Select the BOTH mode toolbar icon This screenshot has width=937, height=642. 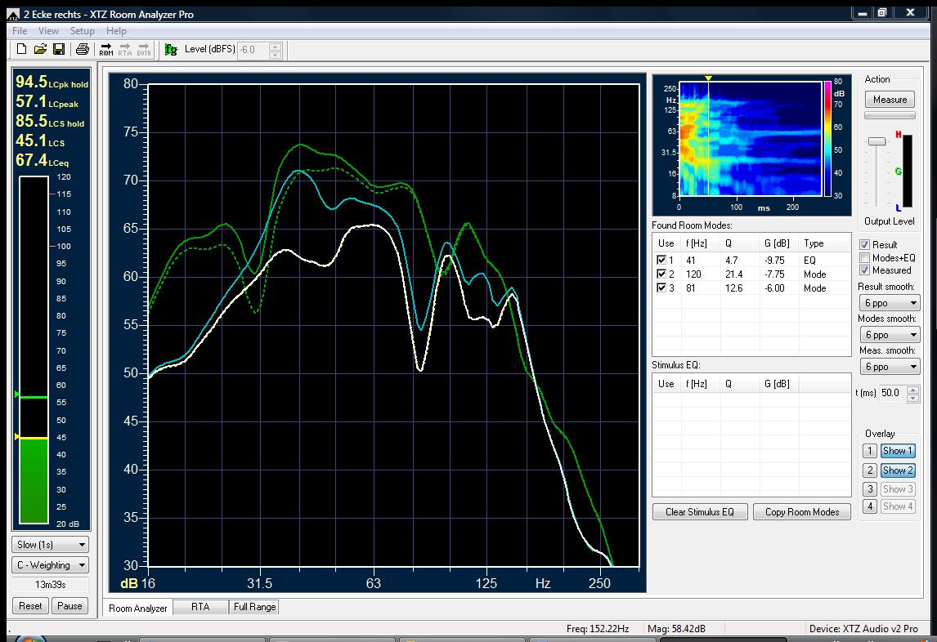pyautogui.click(x=144, y=50)
